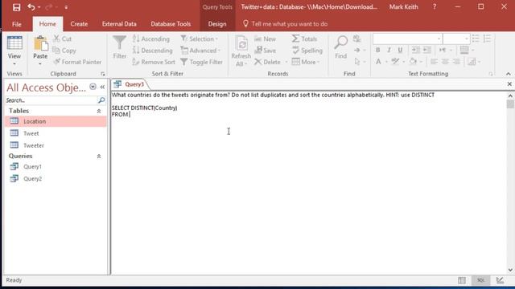The width and height of the screenshot is (515, 289).
Task: Click Delete record button
Action: tap(268, 62)
